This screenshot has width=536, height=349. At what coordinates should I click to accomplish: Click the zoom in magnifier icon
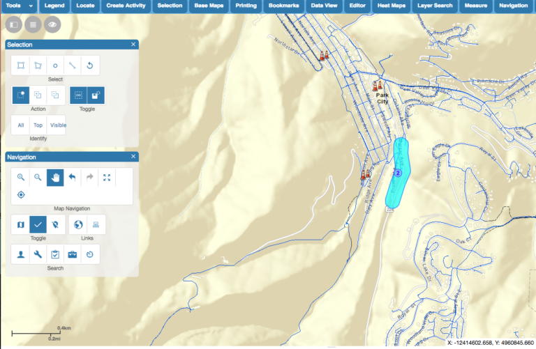click(x=21, y=177)
